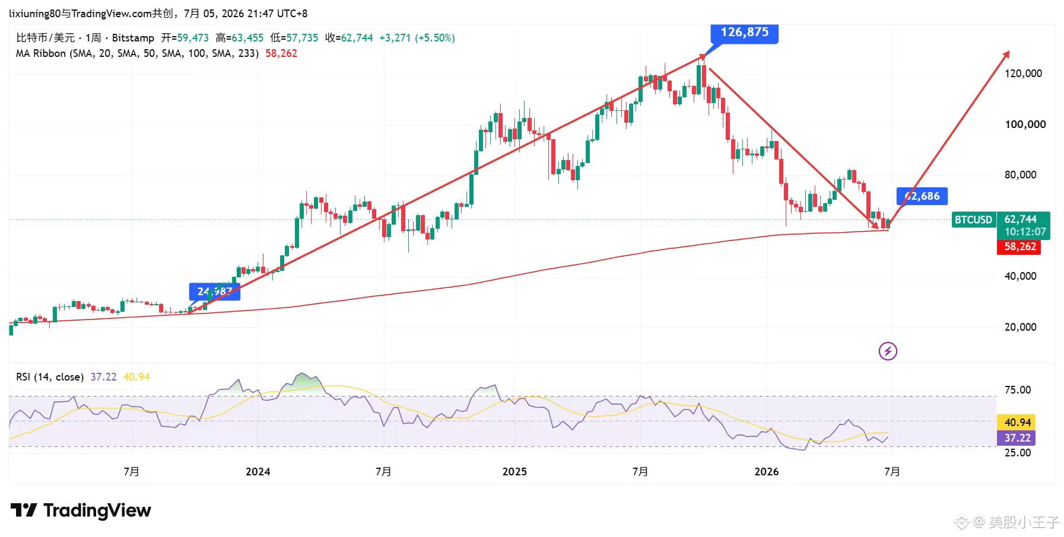
Task: Click the purple lightning bolt event icon
Action: [x=888, y=351]
